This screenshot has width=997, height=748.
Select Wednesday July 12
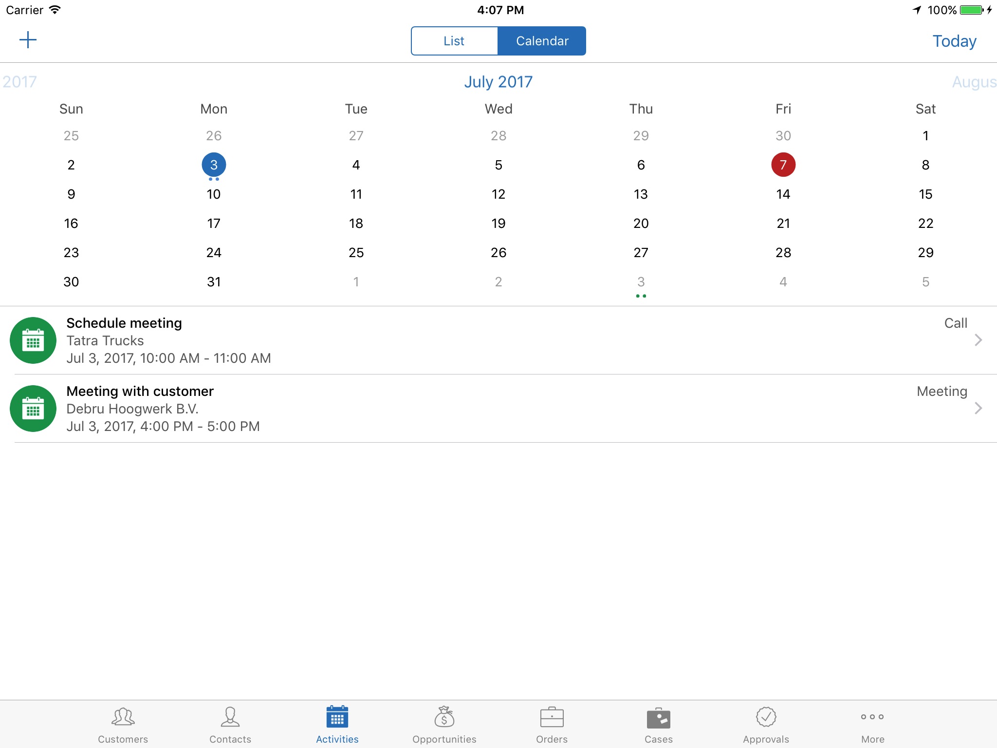(498, 194)
